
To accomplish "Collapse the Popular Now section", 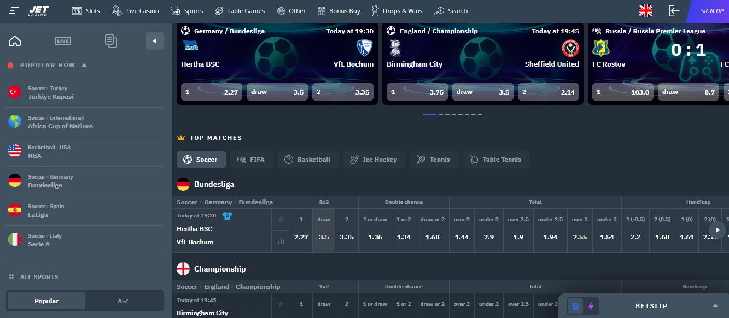I will click(84, 65).
